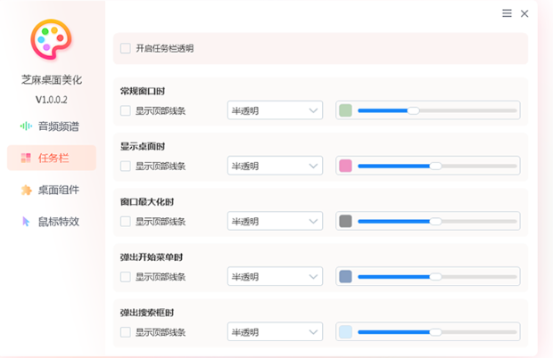The height and width of the screenshot is (358, 553).
Task: Click the 任务栏 taskbar sidebar icon
Action: pos(26,159)
